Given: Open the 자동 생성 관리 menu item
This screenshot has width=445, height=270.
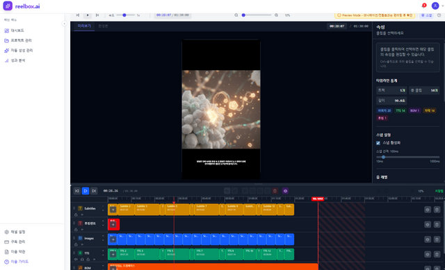Looking at the screenshot, I should click(x=19, y=51).
